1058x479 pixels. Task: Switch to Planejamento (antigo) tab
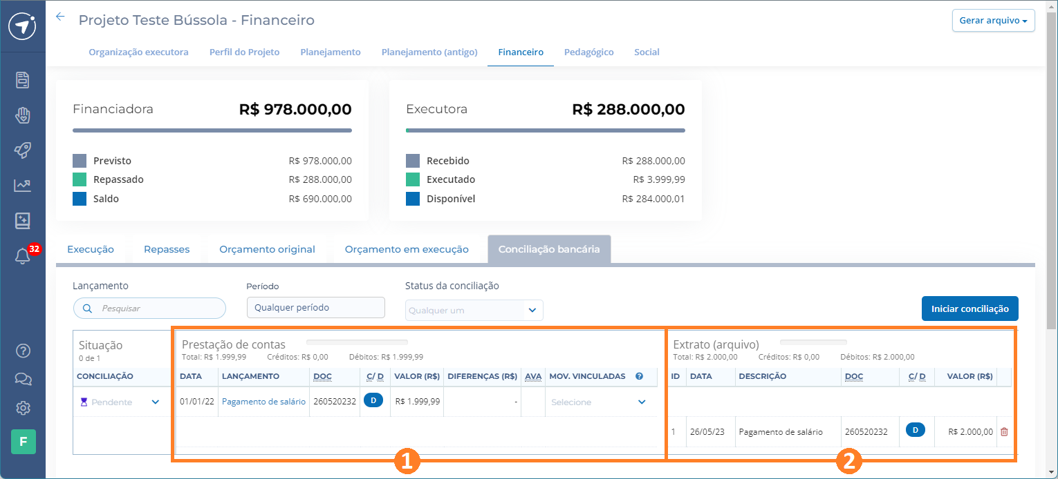(x=429, y=52)
